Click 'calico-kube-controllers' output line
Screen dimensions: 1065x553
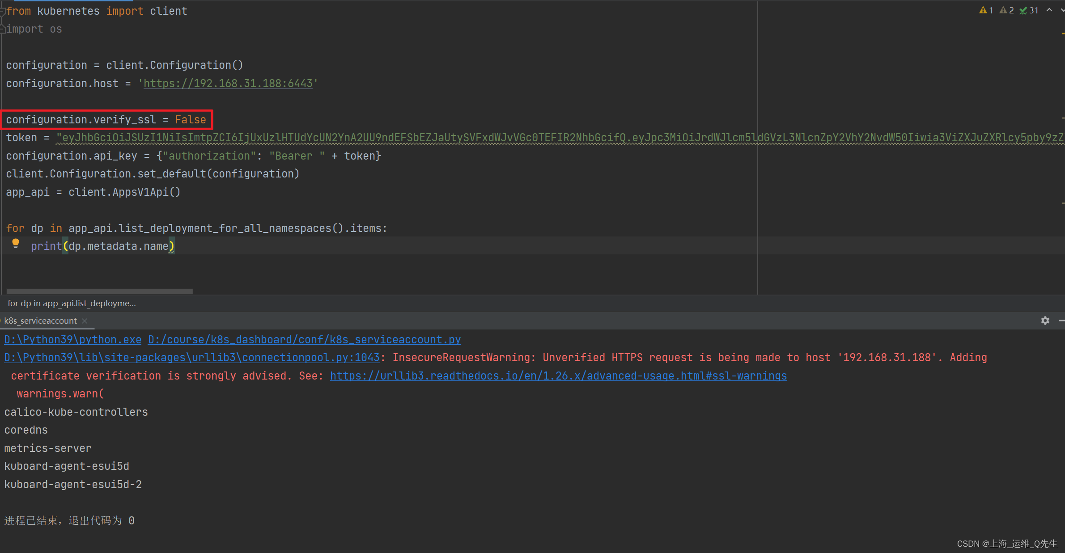tap(76, 412)
